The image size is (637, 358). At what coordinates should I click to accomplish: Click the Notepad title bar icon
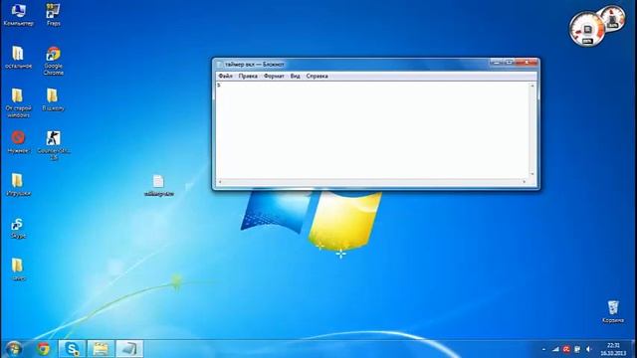220,64
